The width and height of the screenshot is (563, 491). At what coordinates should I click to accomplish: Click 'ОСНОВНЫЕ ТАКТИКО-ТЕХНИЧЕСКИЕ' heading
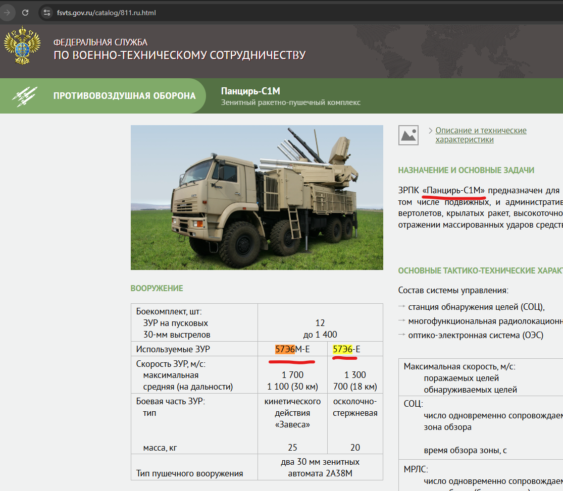click(x=480, y=270)
